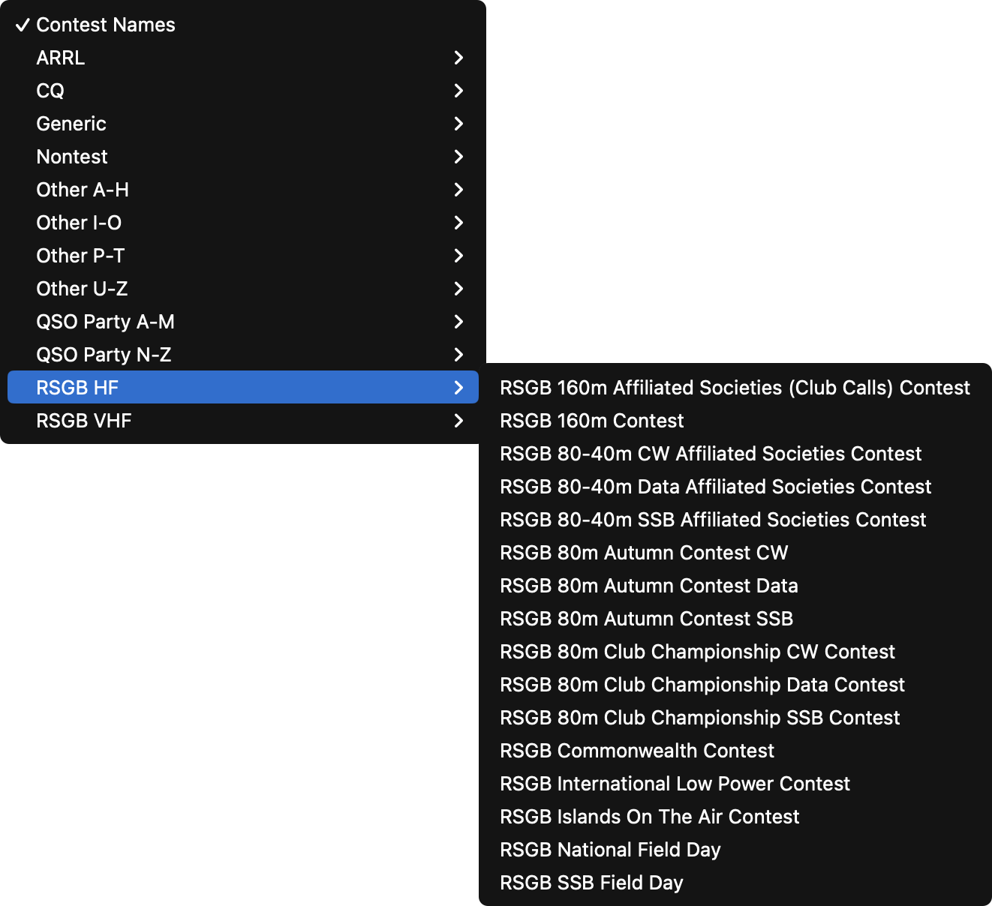
Task: Click the Other I-O chevron arrow
Action: pos(458,223)
